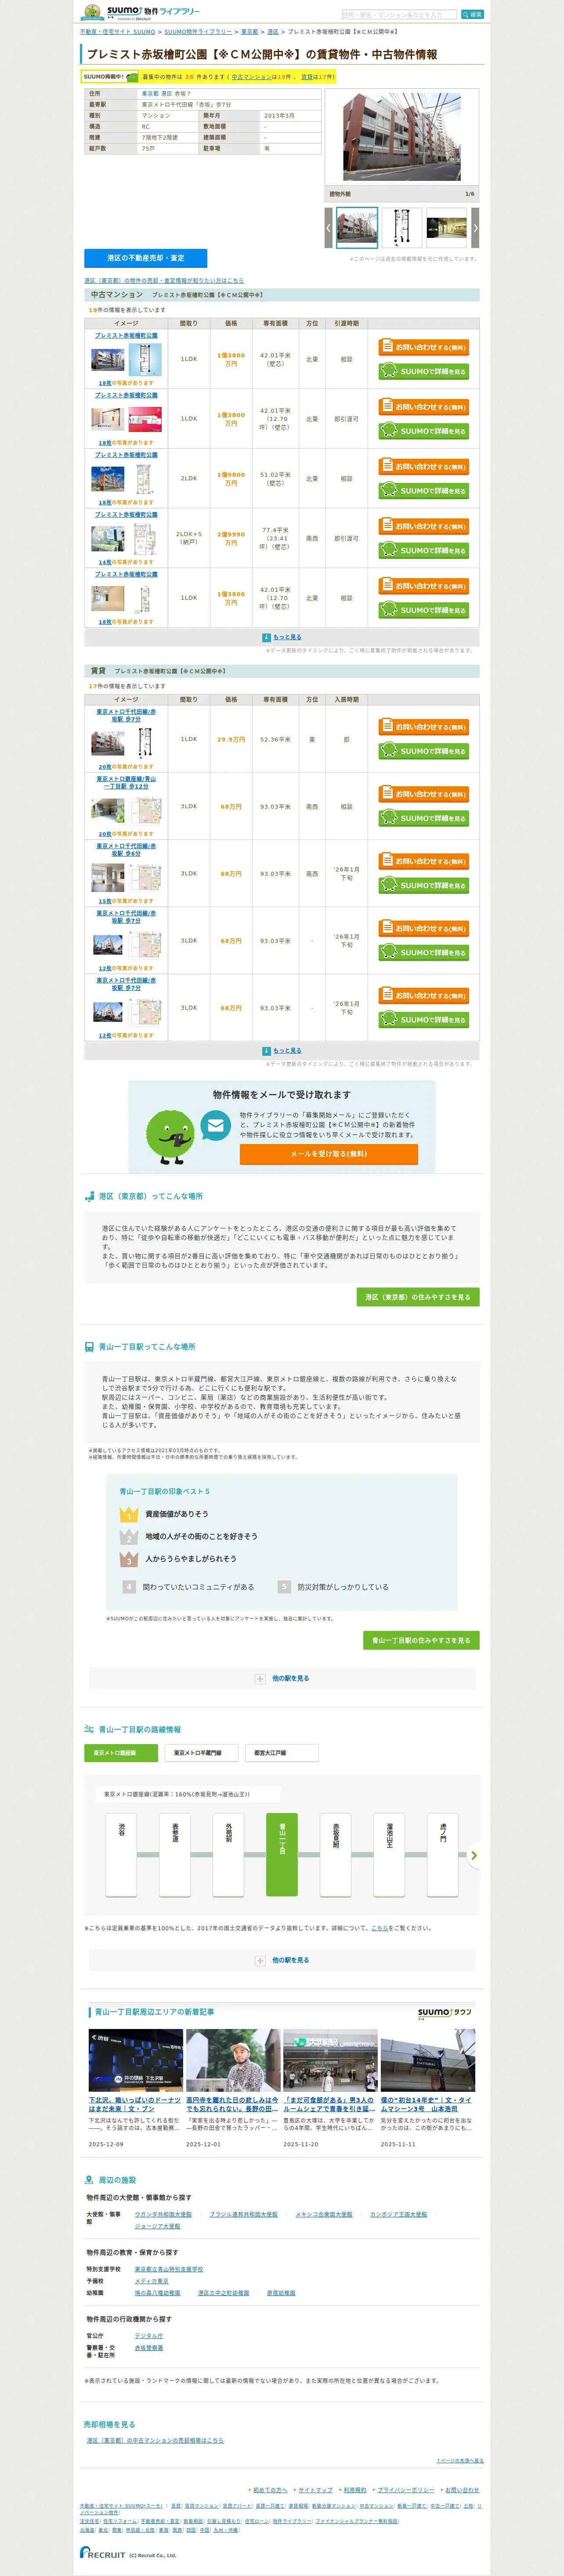Open the 不動産・住宅サイト SUUMO breadcrumb
Viewport: 564px width, 2576px height.
click(x=118, y=32)
